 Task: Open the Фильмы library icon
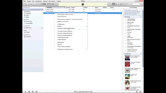[25, 11]
